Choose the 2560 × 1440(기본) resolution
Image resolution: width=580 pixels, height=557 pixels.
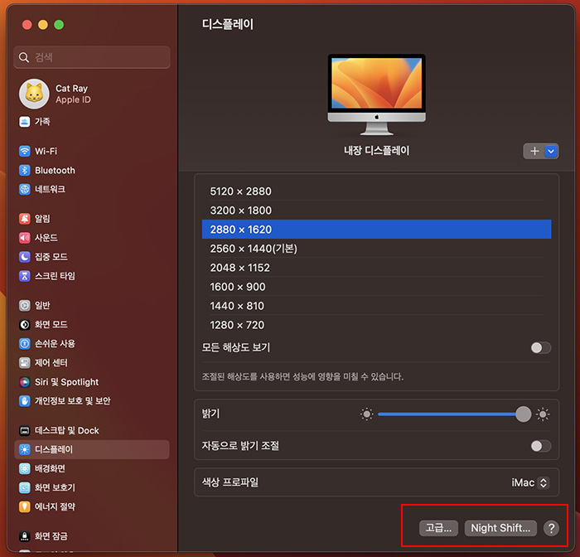click(x=376, y=249)
